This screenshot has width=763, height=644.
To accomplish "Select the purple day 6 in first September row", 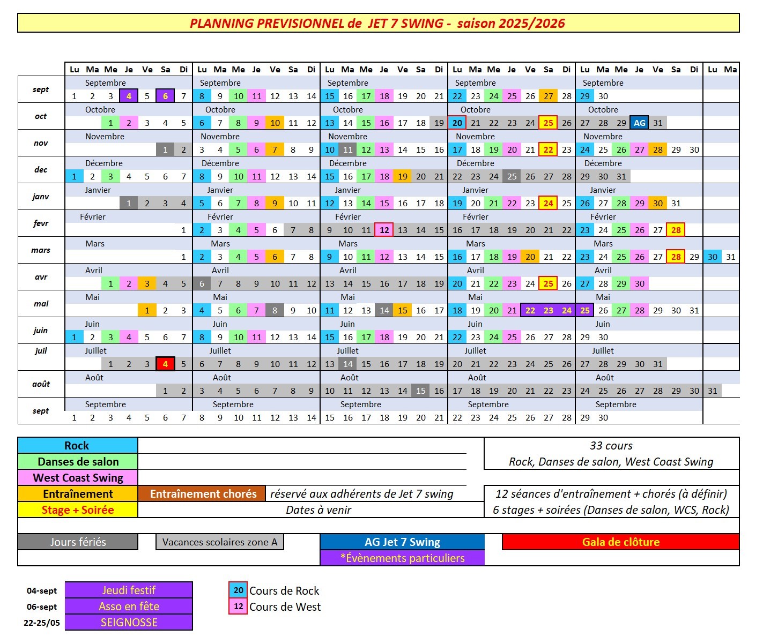I will [165, 96].
